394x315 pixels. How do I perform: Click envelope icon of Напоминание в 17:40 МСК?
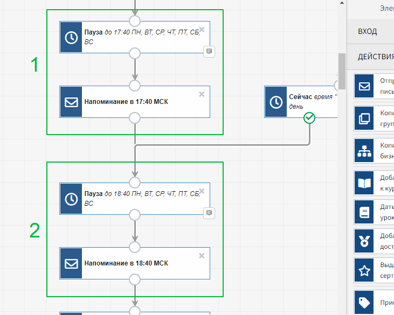coord(71,102)
